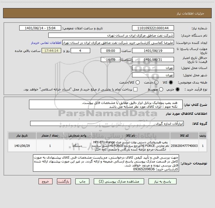
Task: Select the کالا/خدمت radio option
Action: click(138, 82)
